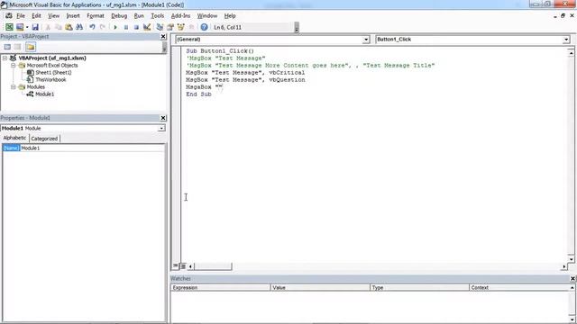Image resolution: width=577 pixels, height=324 pixels.
Task: Open the Insert object dropdown arrow
Action: (x=27, y=27)
